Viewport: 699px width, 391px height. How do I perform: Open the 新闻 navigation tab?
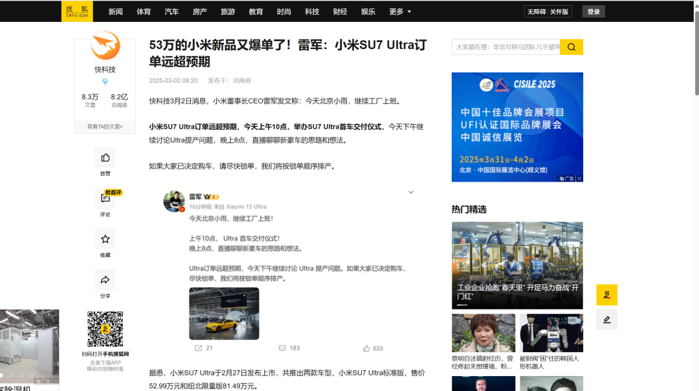click(115, 12)
